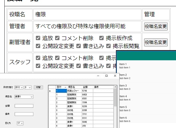Click the 権限 table header
This screenshot has height=128, width=176.
pos(87,15)
